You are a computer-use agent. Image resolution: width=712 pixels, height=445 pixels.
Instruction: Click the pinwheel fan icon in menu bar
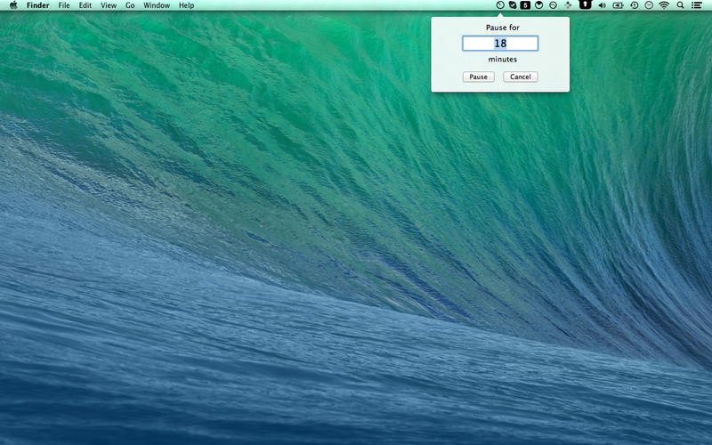[568, 5]
